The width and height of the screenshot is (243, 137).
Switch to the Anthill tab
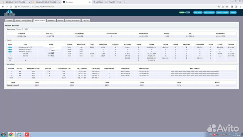coord(60,21)
